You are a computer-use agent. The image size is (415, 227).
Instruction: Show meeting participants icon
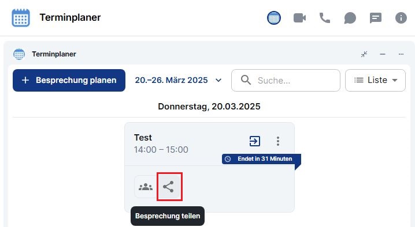click(x=146, y=187)
